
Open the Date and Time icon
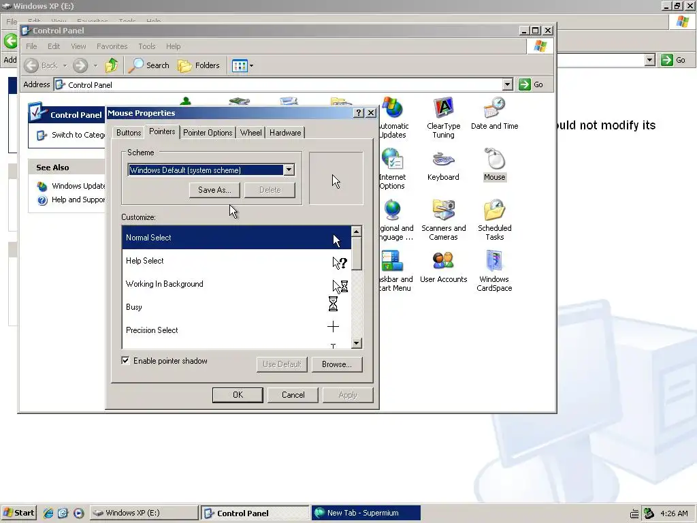coord(494,114)
